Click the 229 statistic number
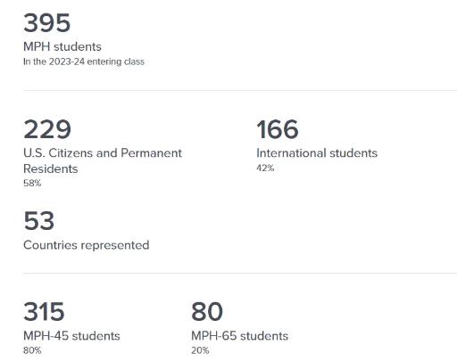Screen dimensions: 457x361 click(x=47, y=129)
